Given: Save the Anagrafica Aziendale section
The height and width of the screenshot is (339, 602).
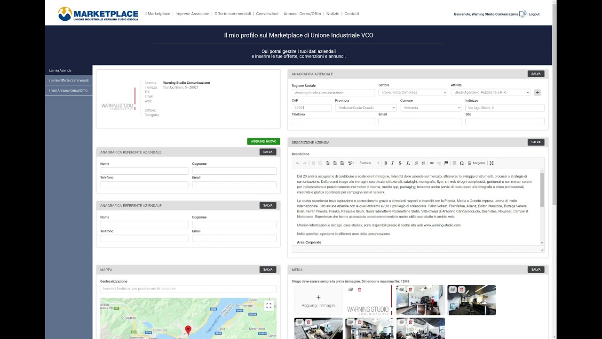Looking at the screenshot, I should (536, 74).
